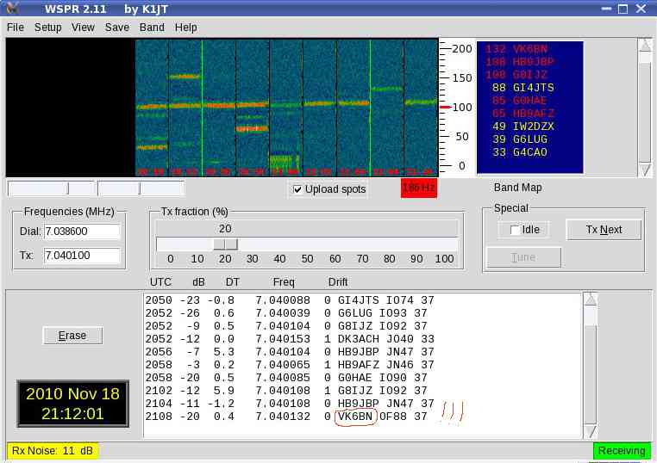Click the band map scroll up arrow
The image size is (657, 463).
coord(645,45)
